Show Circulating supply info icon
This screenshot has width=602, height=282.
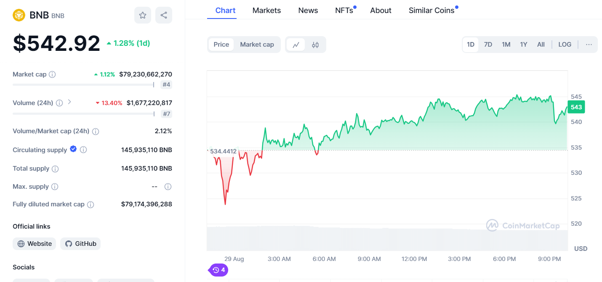83,150
